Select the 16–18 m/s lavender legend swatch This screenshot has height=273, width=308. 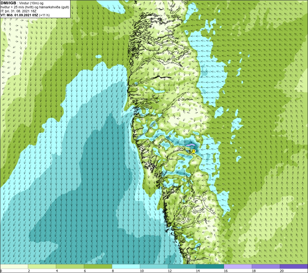(x=238, y=266)
